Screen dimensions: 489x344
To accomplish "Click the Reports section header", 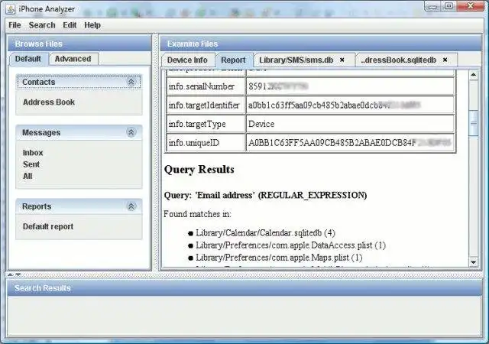I will click(79, 206).
